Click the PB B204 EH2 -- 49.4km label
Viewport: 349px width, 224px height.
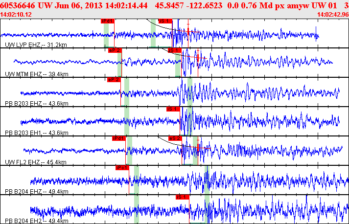pyautogui.click(x=37, y=221)
